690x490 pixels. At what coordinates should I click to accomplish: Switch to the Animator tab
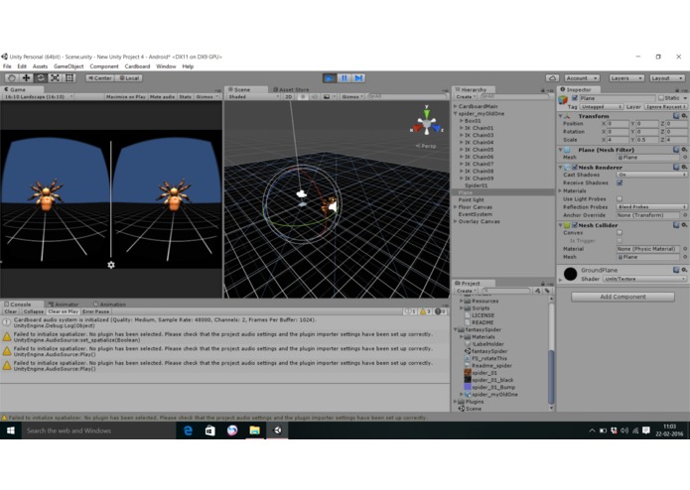(64, 305)
